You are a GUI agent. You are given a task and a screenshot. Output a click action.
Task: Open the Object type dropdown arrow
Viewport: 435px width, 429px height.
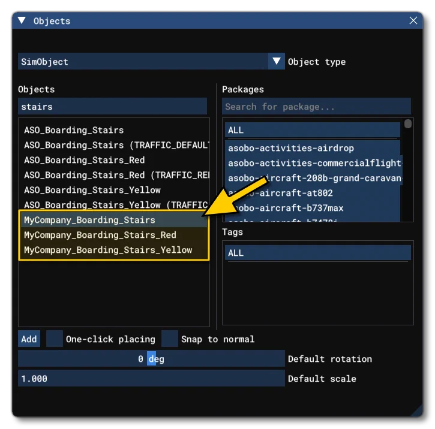(x=277, y=61)
